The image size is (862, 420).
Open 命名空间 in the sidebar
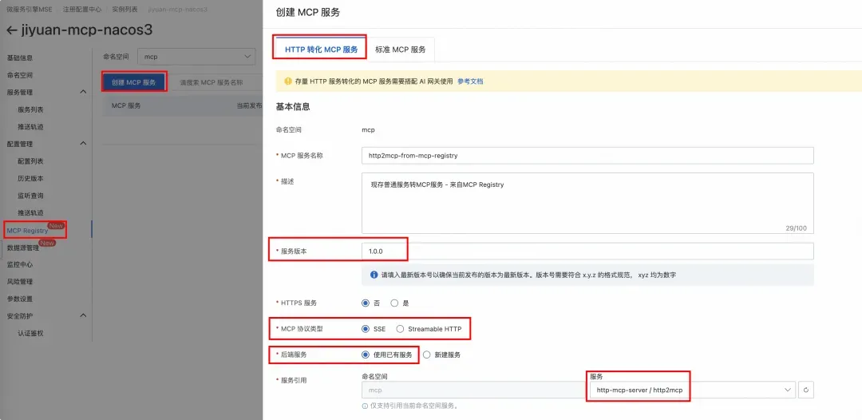pos(20,75)
